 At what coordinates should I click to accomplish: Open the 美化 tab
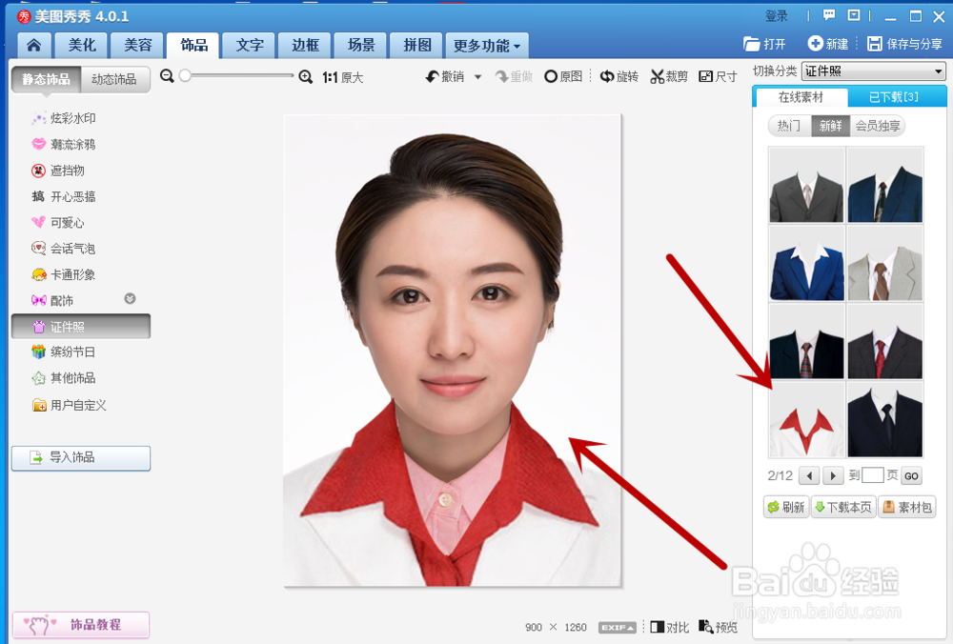click(81, 45)
